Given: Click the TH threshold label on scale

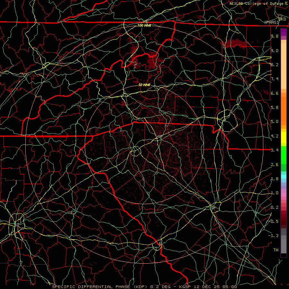Looking at the screenshot, I should pyautogui.click(x=276, y=250).
